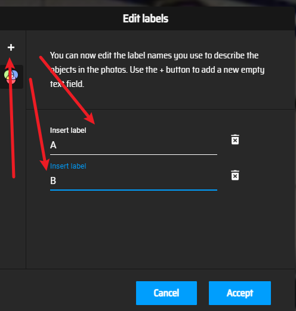Cancel label editing
This screenshot has width=296, height=311.
(x=166, y=293)
